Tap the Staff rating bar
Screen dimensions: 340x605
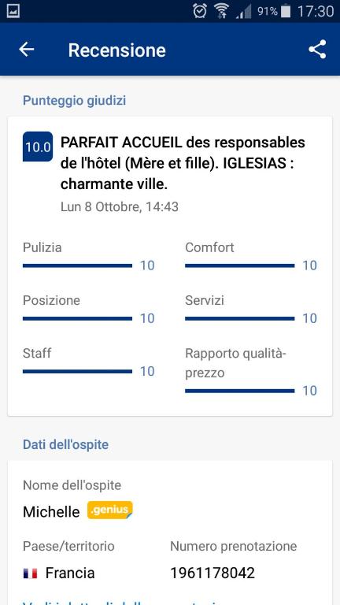tap(77, 371)
